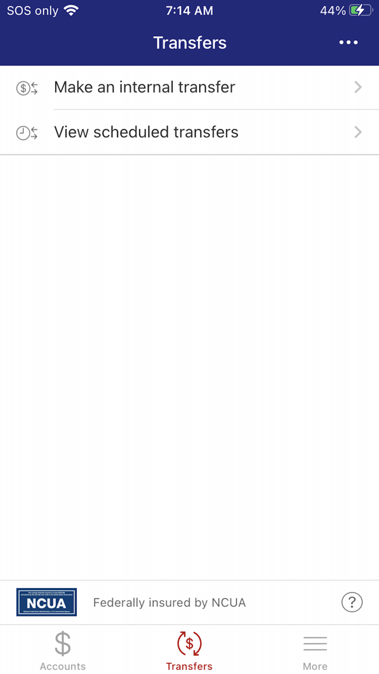Select the Transfers tab label
This screenshot has width=379, height=674.
point(190,666)
